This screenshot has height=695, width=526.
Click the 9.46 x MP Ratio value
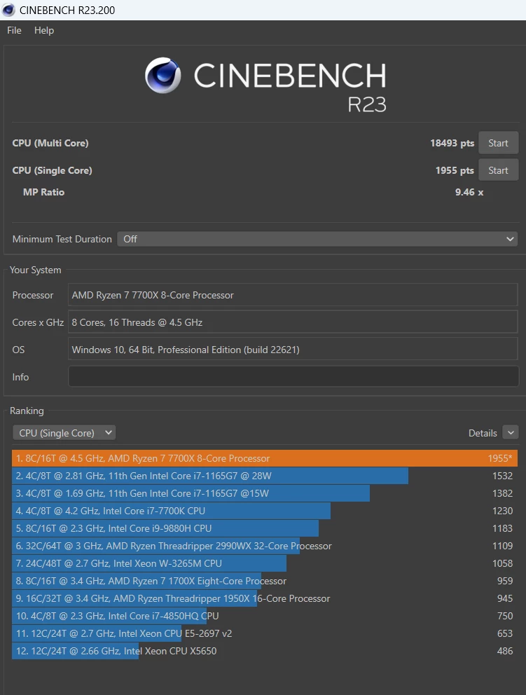pyautogui.click(x=469, y=192)
